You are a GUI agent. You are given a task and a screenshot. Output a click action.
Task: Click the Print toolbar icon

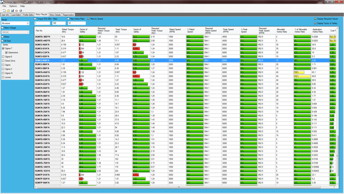point(16,10)
